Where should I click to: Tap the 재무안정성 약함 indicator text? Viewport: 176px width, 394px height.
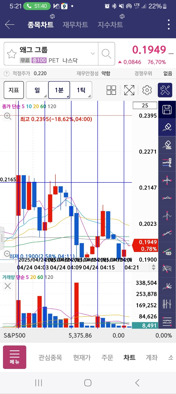(x=93, y=73)
